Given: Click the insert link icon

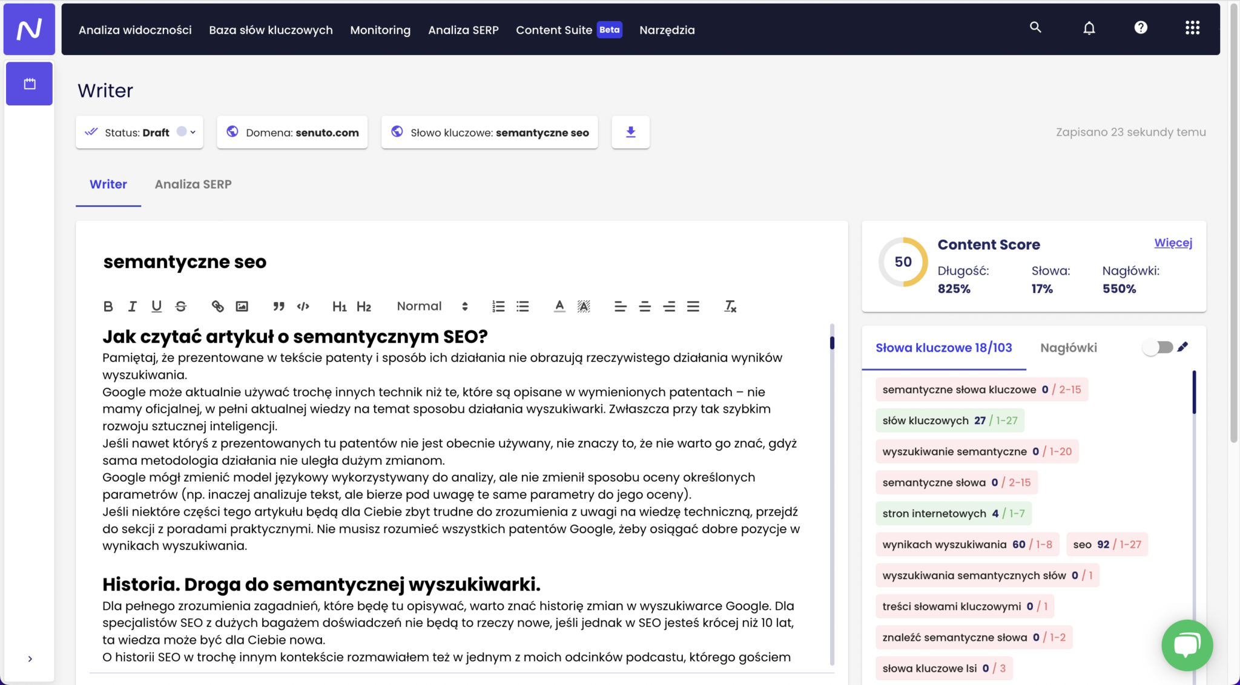Looking at the screenshot, I should [217, 306].
